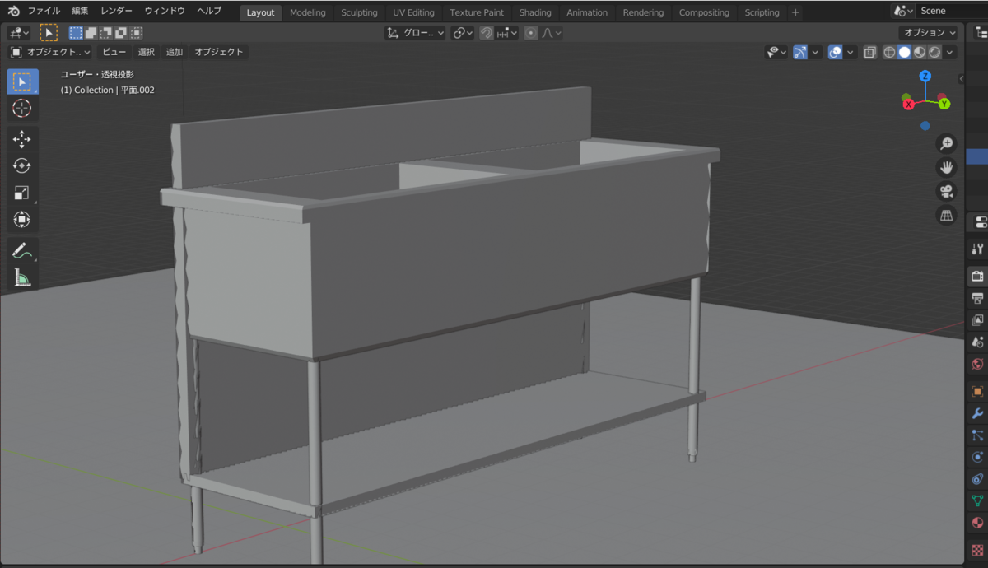Open World properties tab (red globe)
The width and height of the screenshot is (988, 568).
click(x=978, y=364)
